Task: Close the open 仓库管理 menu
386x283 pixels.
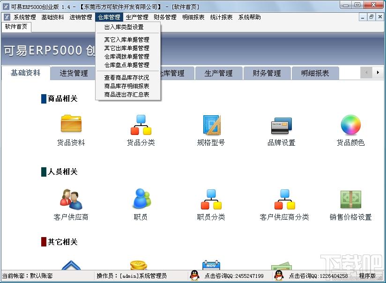Action: click(109, 17)
